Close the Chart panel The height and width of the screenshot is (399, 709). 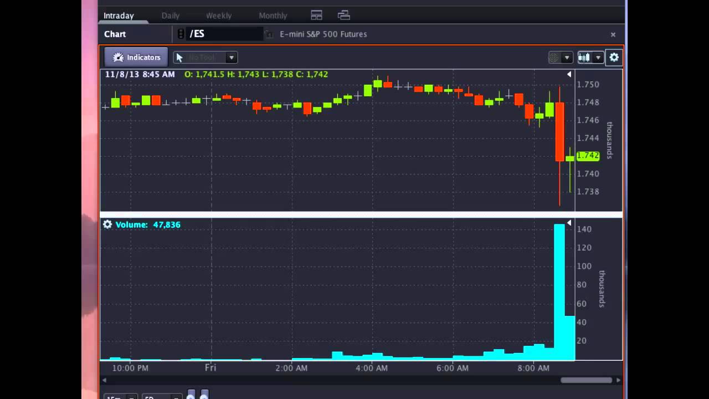click(x=613, y=34)
